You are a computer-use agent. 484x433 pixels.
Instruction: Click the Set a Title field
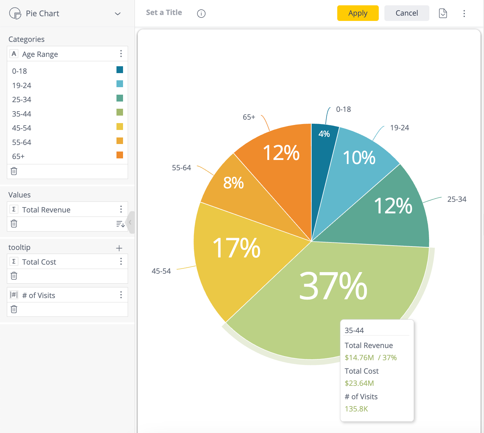164,12
